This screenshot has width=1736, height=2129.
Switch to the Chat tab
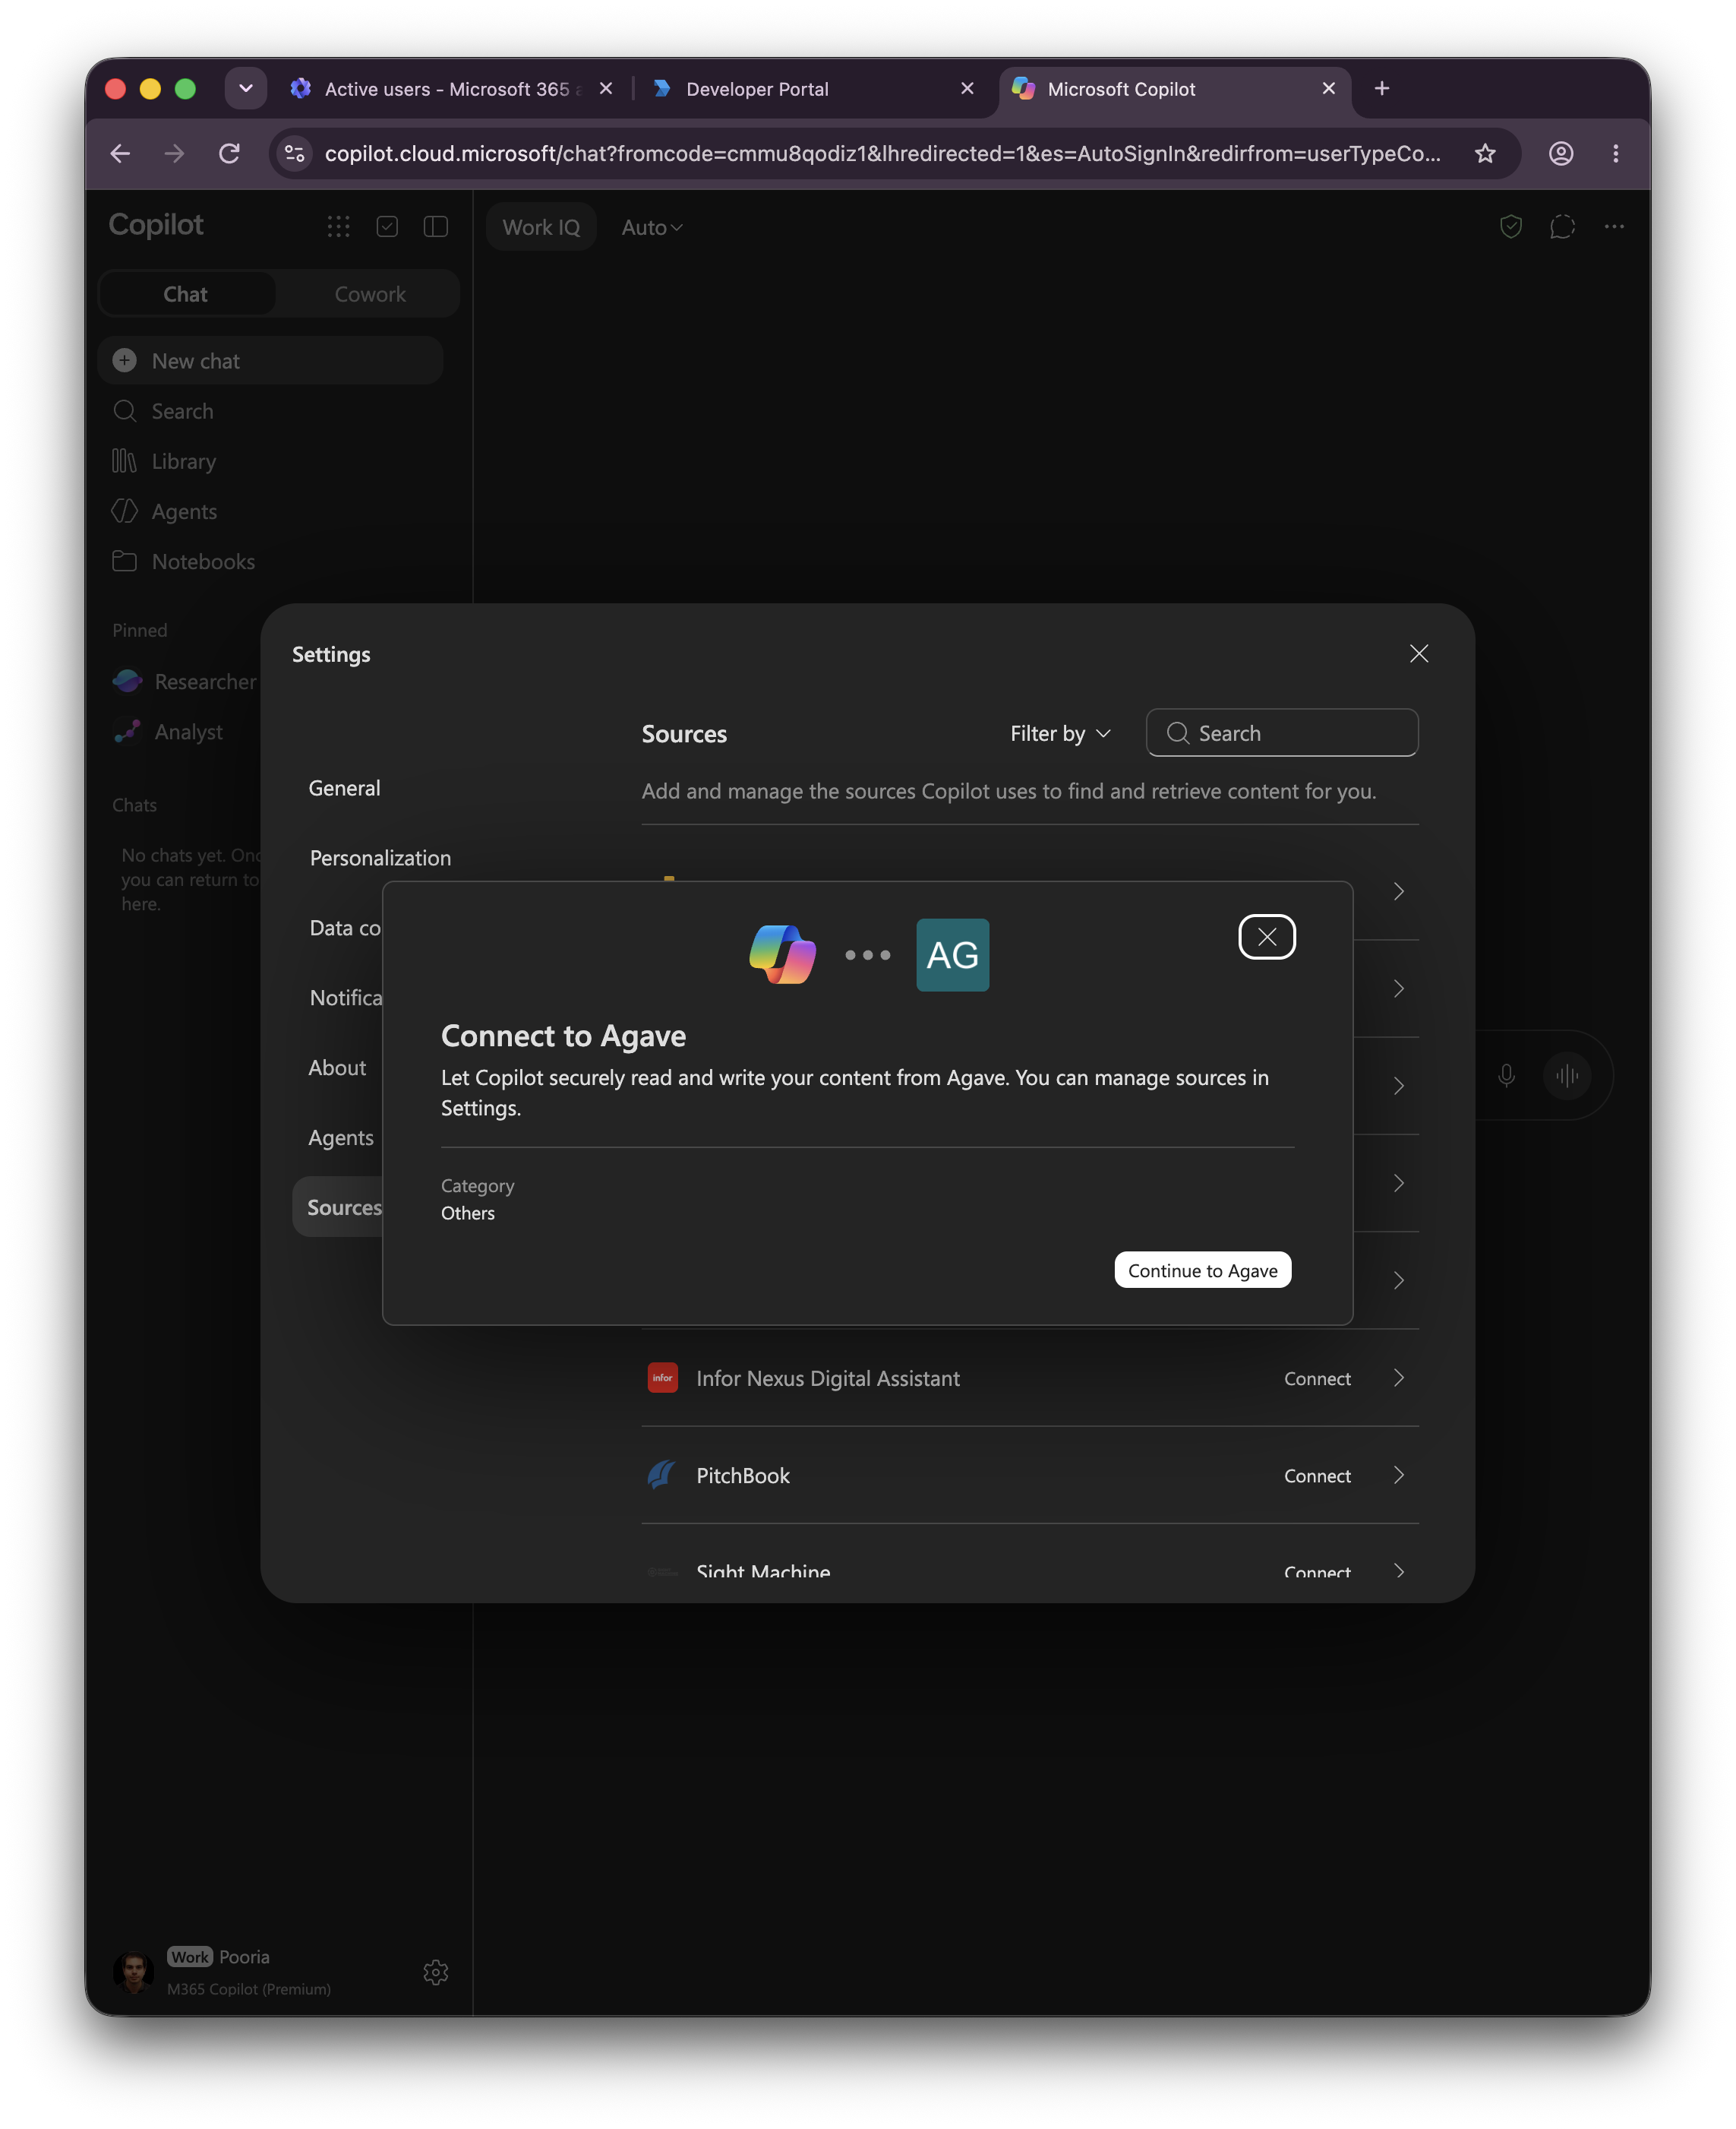(186, 293)
